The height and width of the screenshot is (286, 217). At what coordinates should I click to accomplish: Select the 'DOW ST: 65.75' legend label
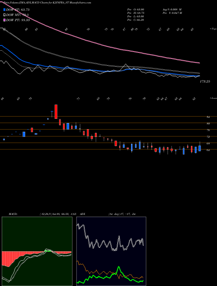click(x=18, y=10)
